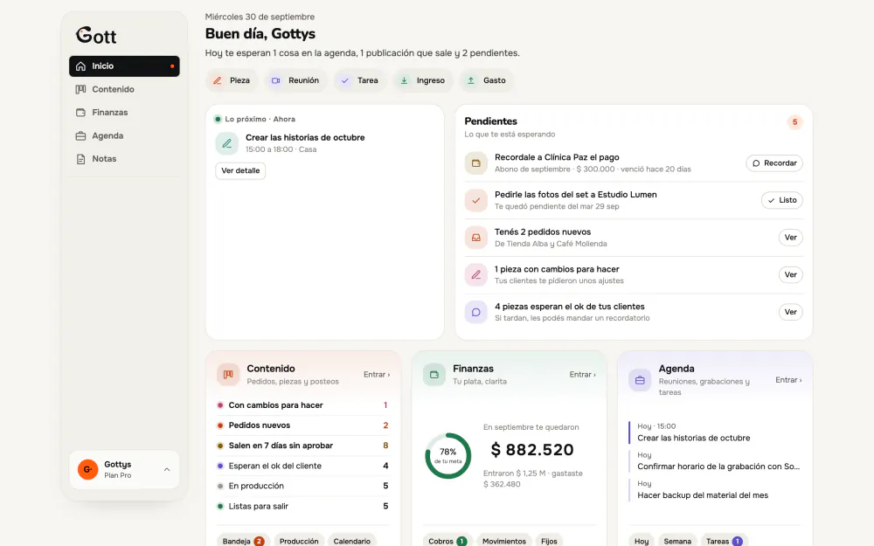This screenshot has width=874, height=546.
Task: Click the Agenda card briefcase icon
Action: coord(640,380)
